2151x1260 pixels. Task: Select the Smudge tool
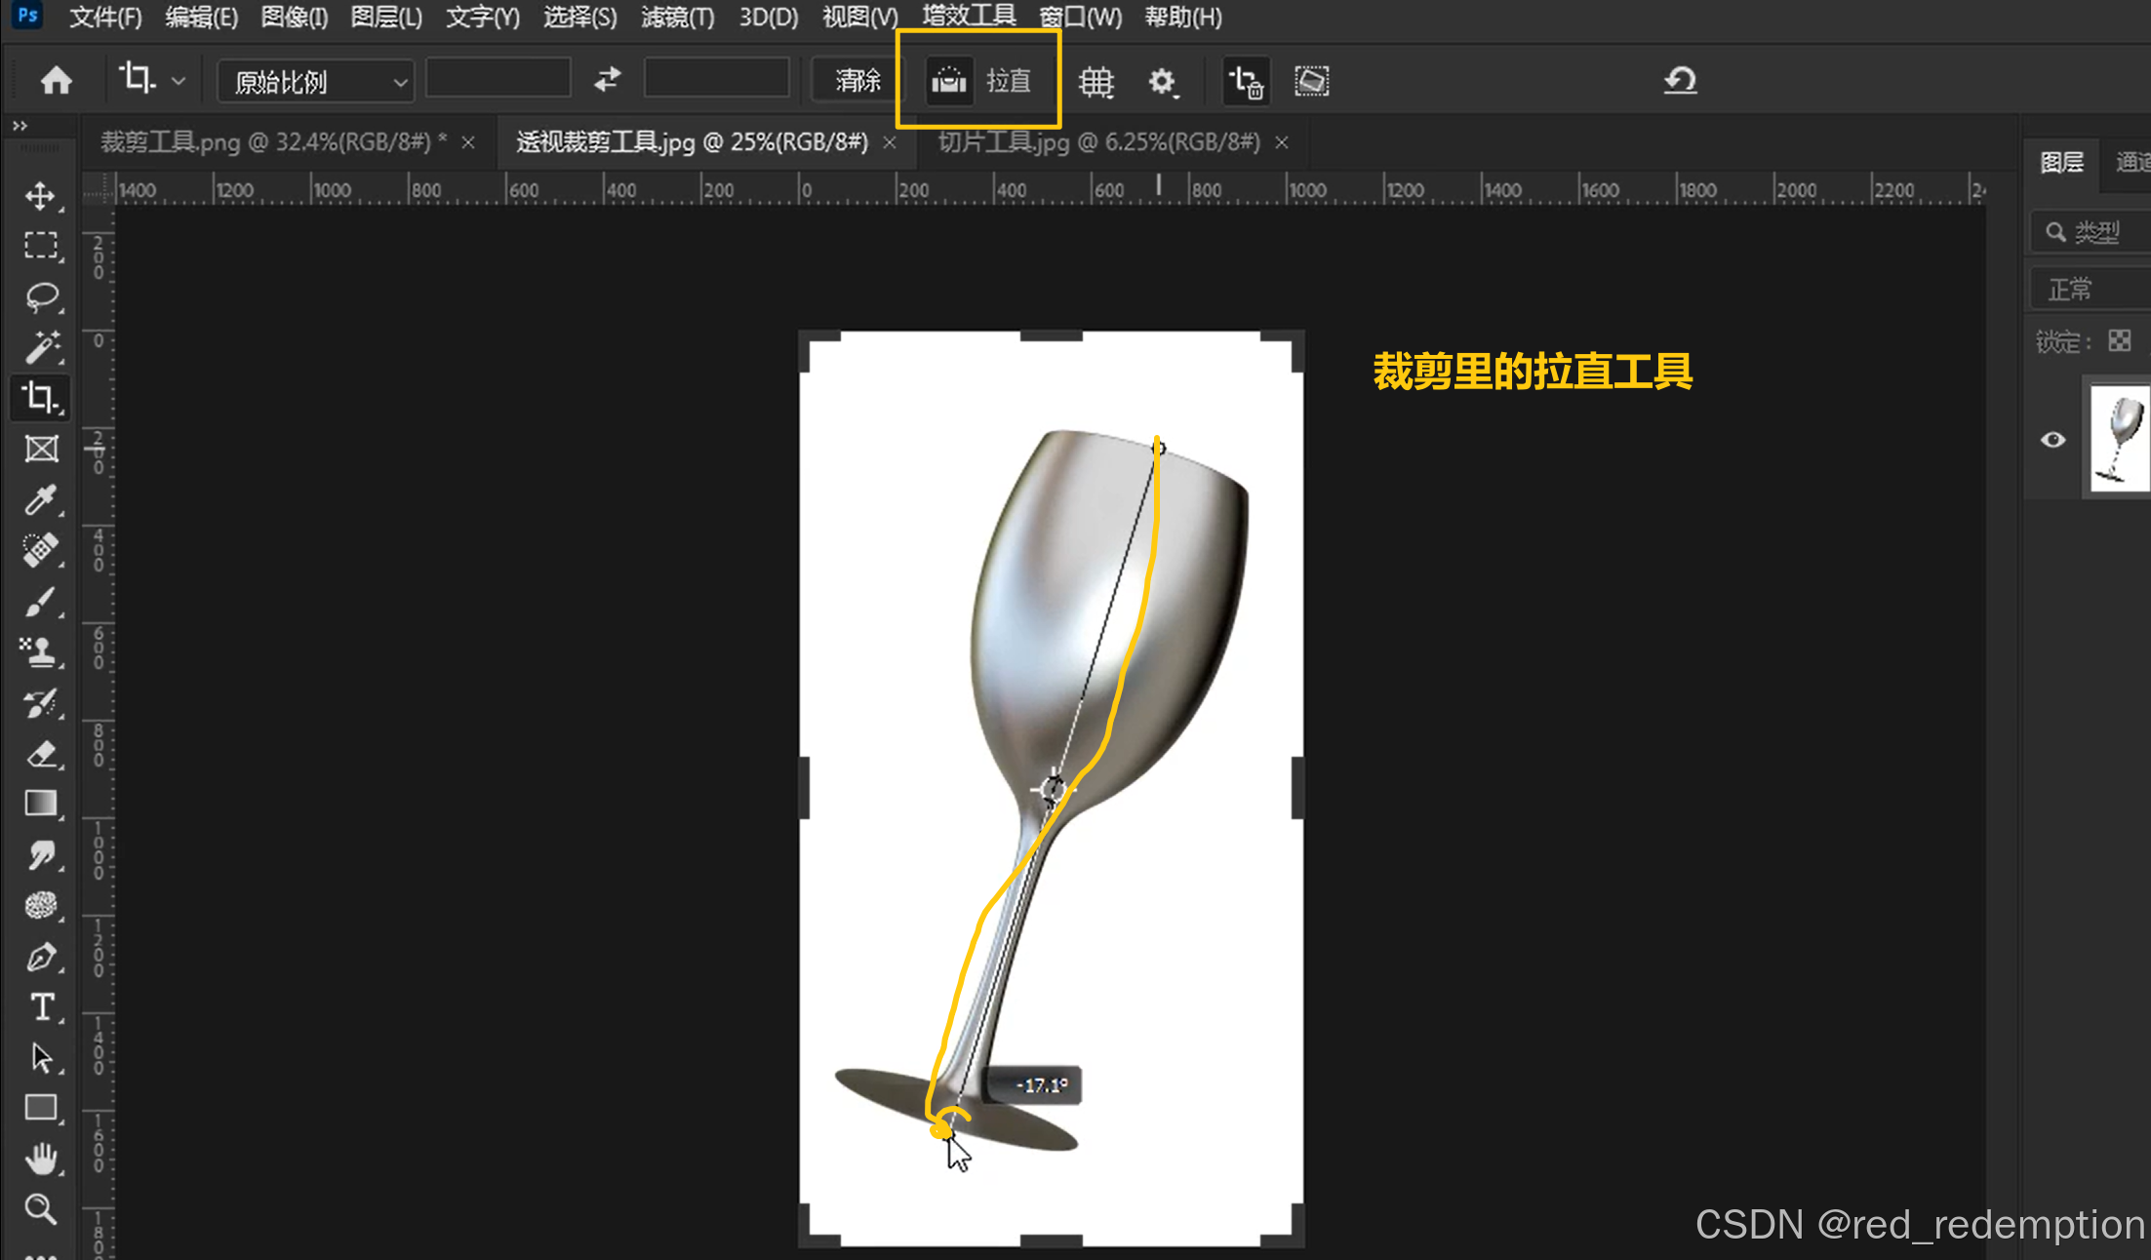point(40,854)
